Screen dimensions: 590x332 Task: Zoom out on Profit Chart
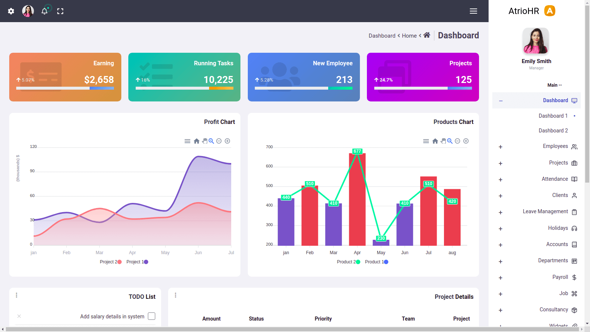[219, 141]
